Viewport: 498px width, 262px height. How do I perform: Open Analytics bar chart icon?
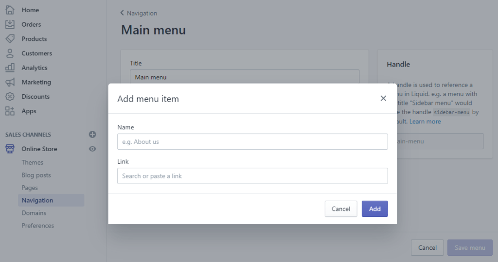pos(10,68)
